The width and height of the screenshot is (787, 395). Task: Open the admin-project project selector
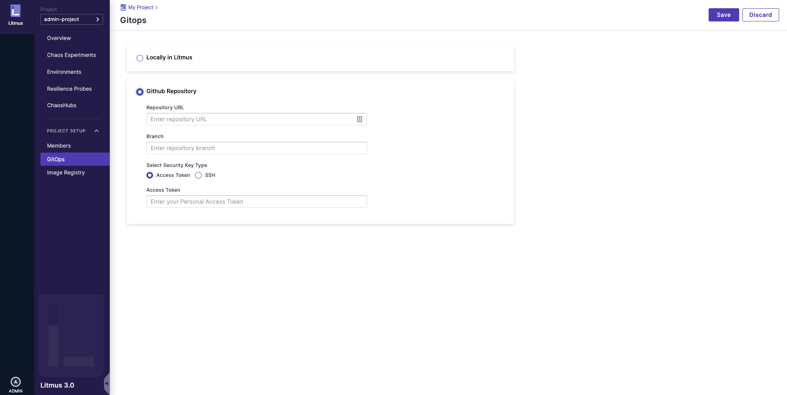(72, 19)
